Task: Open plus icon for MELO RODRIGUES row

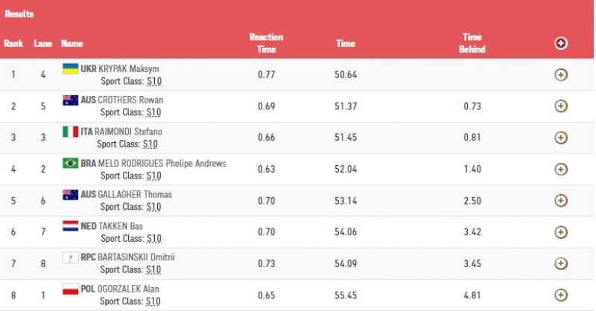Action: point(561,169)
